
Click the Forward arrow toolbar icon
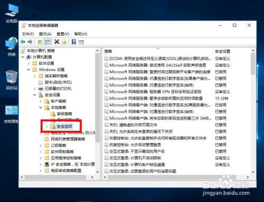coord(30,42)
